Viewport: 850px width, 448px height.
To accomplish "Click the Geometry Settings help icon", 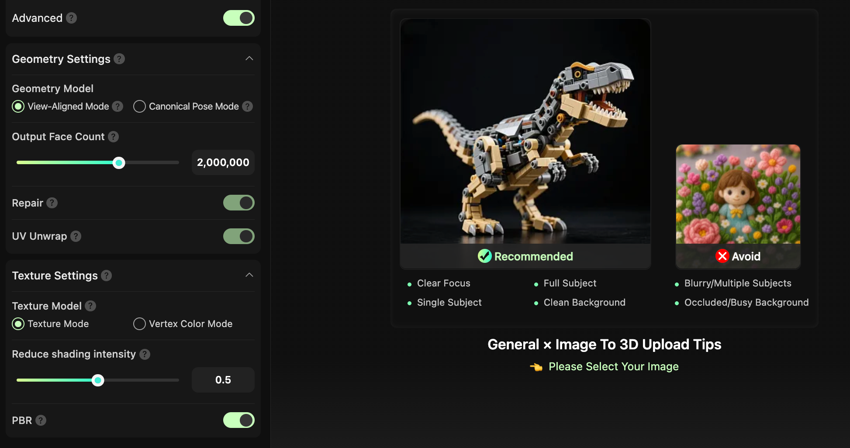I will (x=119, y=59).
